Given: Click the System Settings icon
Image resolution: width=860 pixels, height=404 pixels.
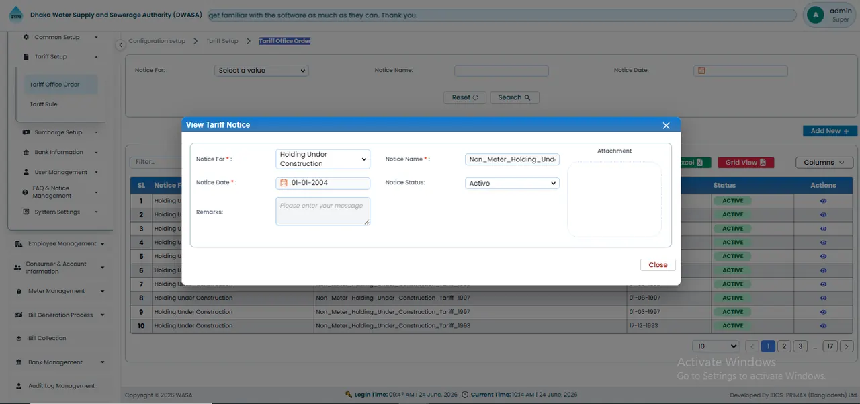Looking at the screenshot, I should [26, 212].
